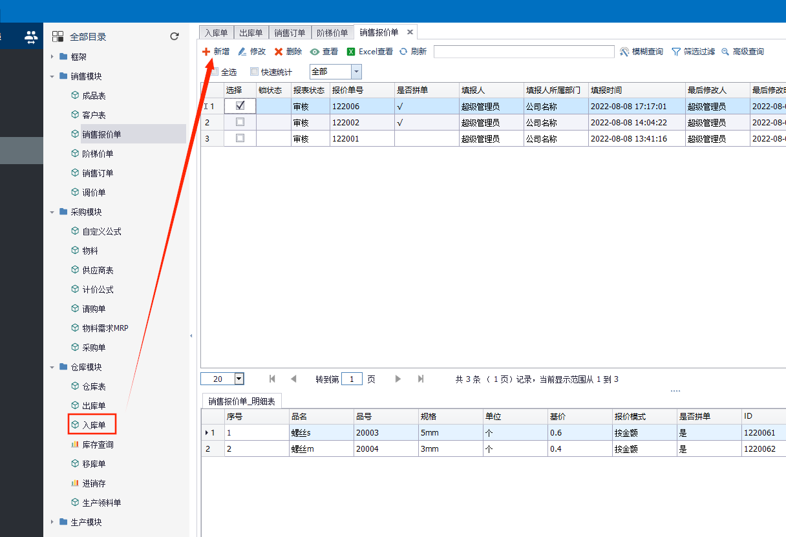Switch to the 入库单 tab

coord(215,33)
